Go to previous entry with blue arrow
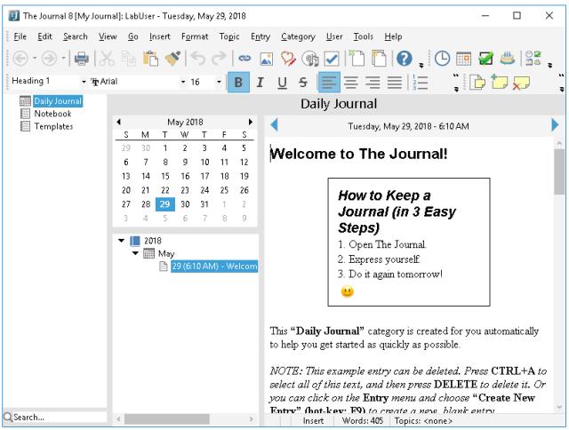The height and width of the screenshot is (430, 569). pyautogui.click(x=275, y=125)
